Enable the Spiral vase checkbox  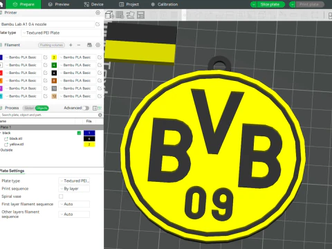[x=61, y=196]
